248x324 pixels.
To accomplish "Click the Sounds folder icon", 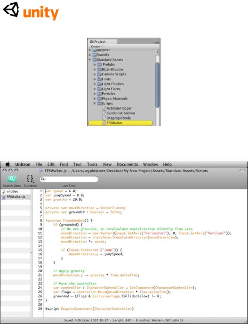I will pos(95,55).
